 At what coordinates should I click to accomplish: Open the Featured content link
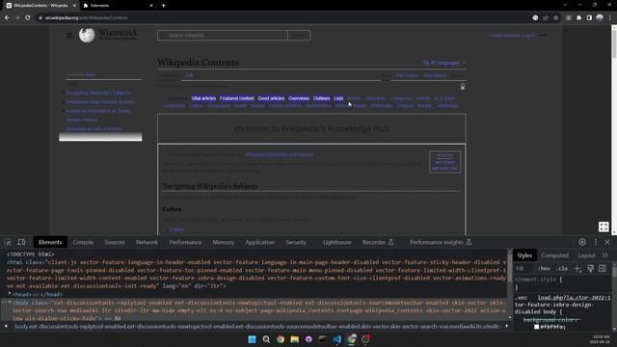click(237, 98)
